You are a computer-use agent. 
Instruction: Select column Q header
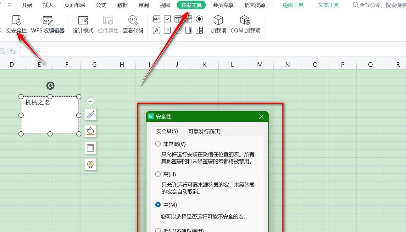click(x=370, y=65)
